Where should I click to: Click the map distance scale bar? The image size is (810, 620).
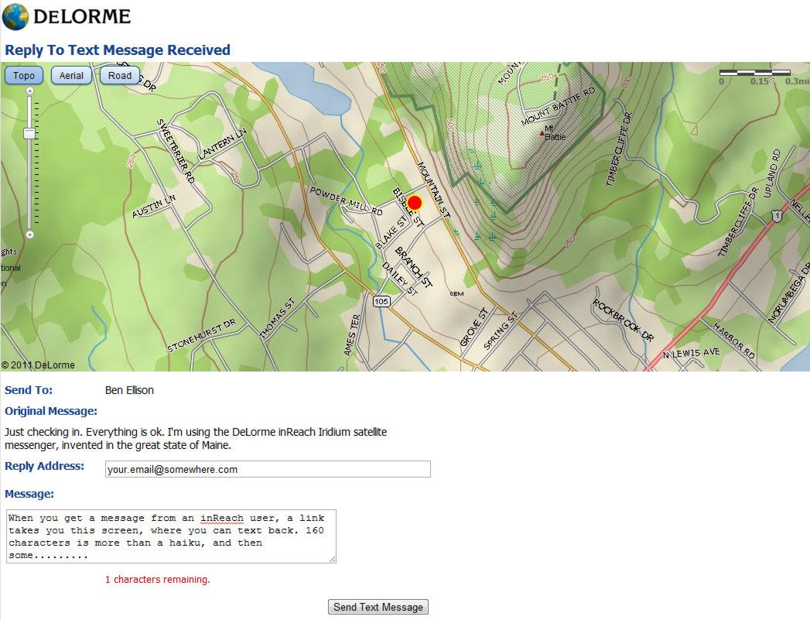click(755, 73)
